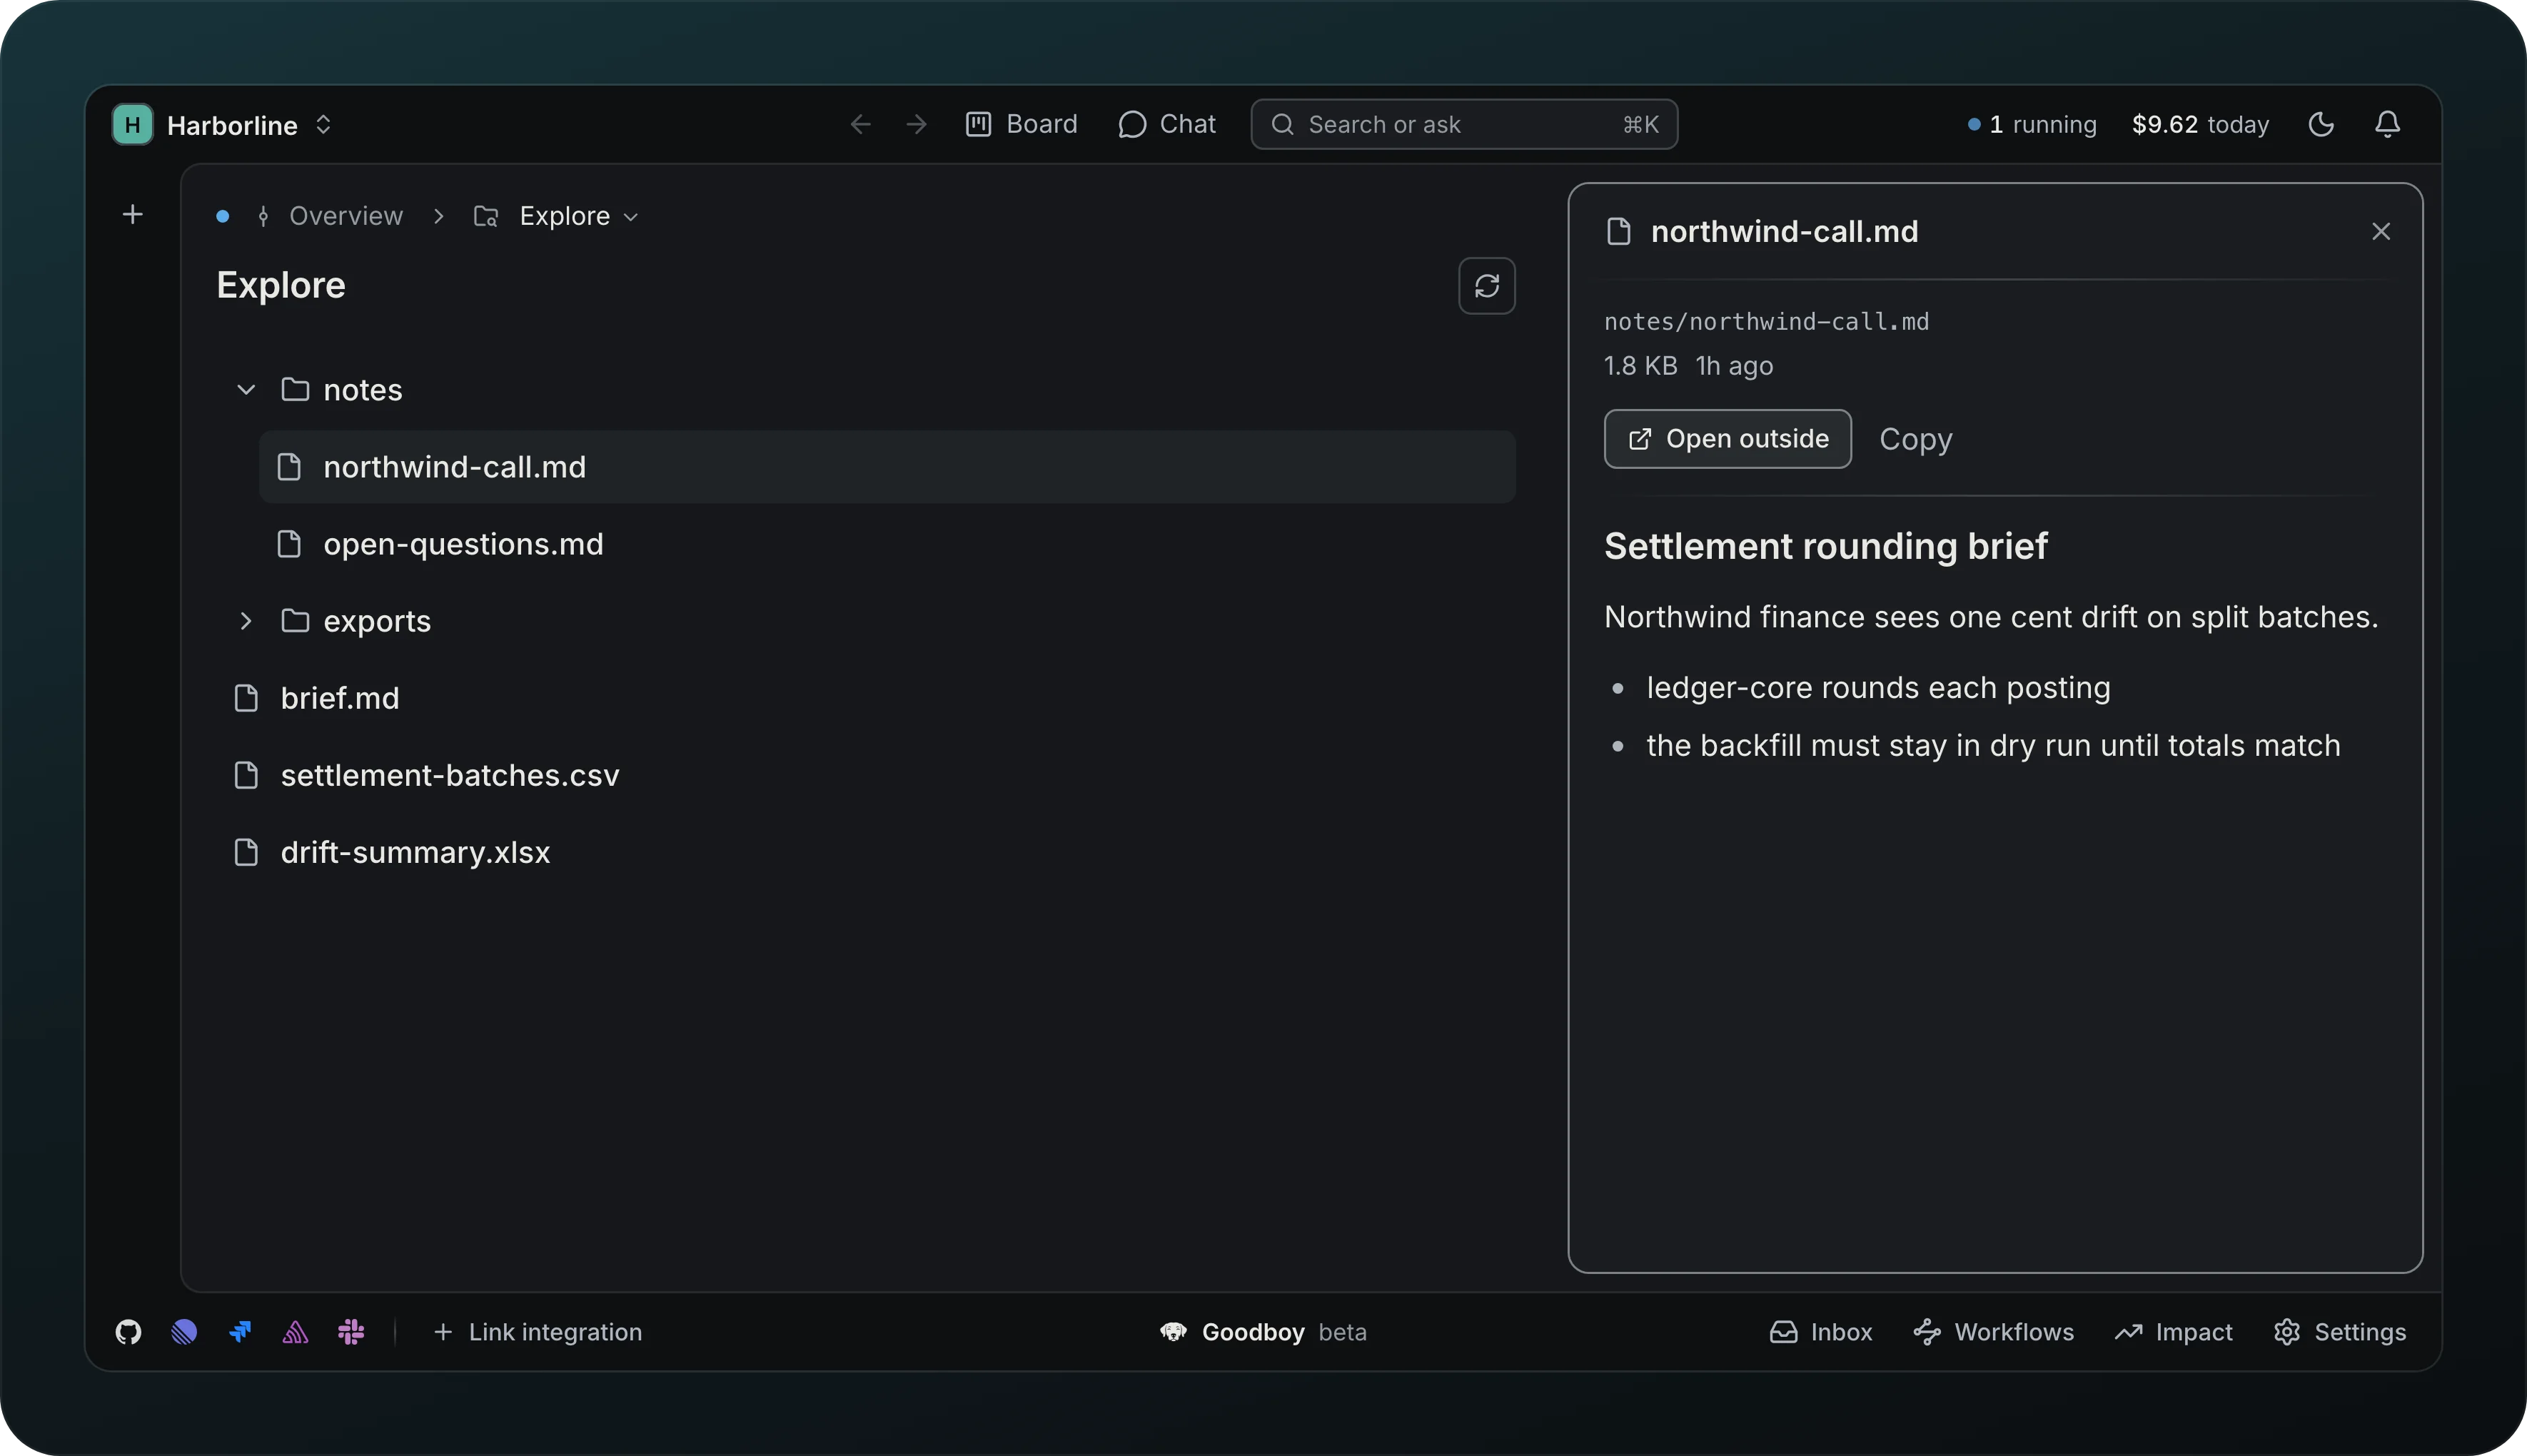Viewport: 2527px width, 1456px height.
Task: Open the Slack integration icon
Action: 351,1332
